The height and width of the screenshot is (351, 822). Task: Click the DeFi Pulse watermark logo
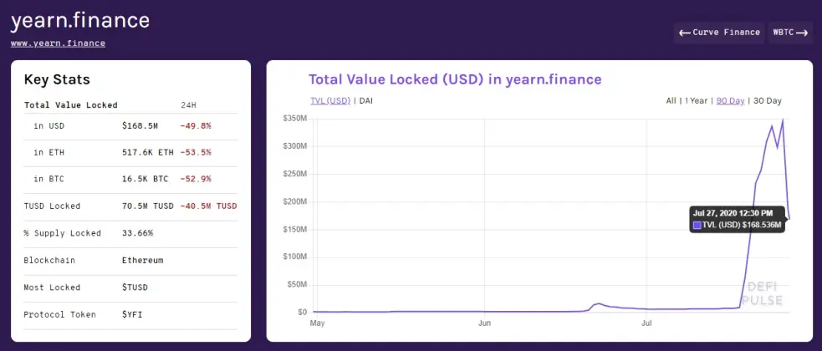pyautogui.click(x=765, y=294)
